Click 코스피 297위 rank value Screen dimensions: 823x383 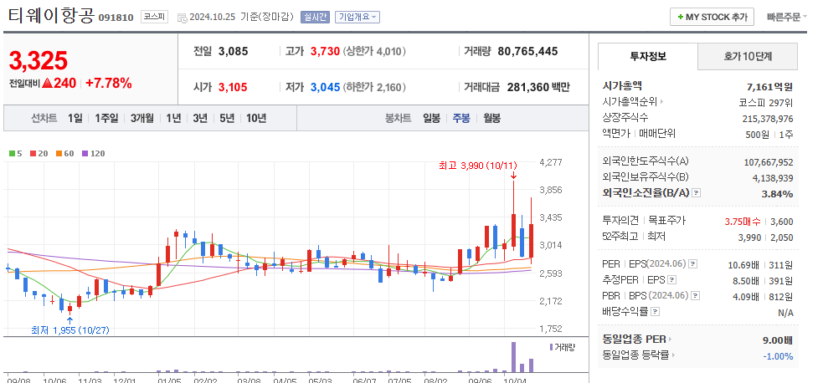click(766, 103)
